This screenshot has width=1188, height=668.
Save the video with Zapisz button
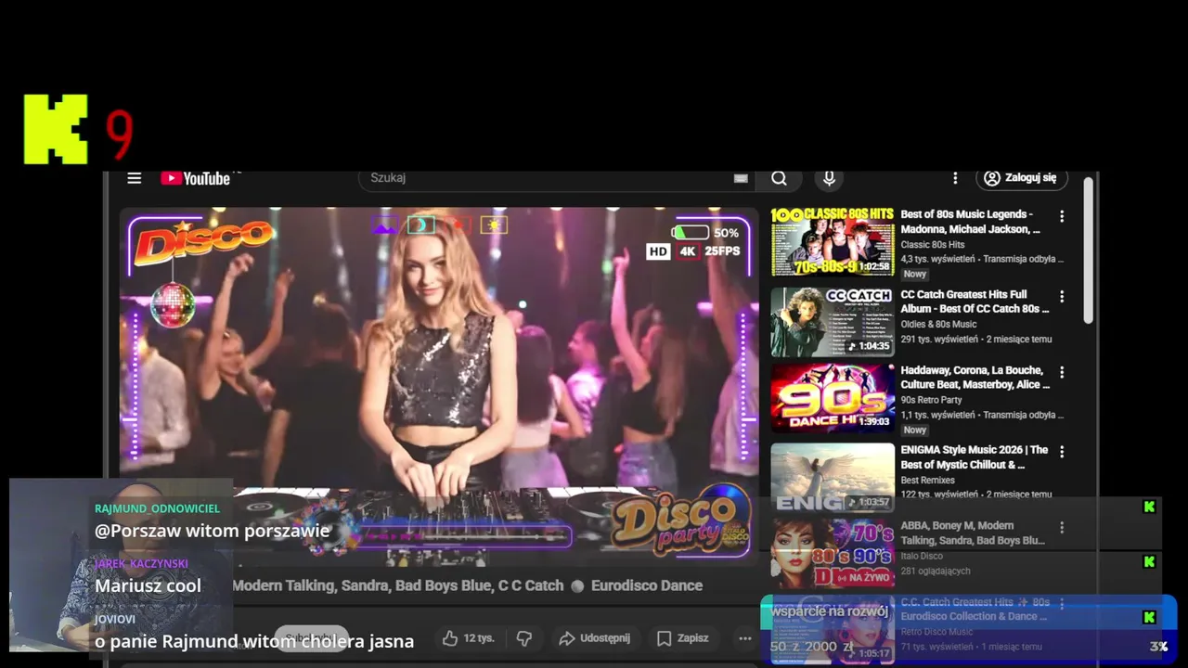tap(683, 638)
